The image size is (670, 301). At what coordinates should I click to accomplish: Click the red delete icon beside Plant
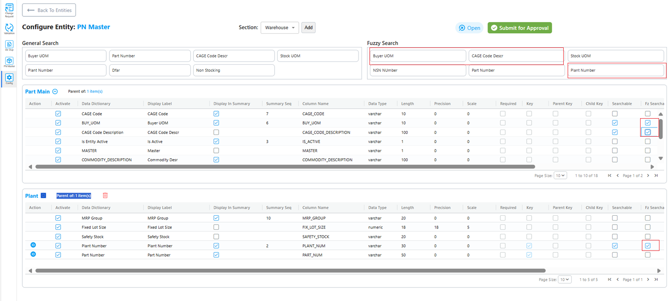[105, 196]
